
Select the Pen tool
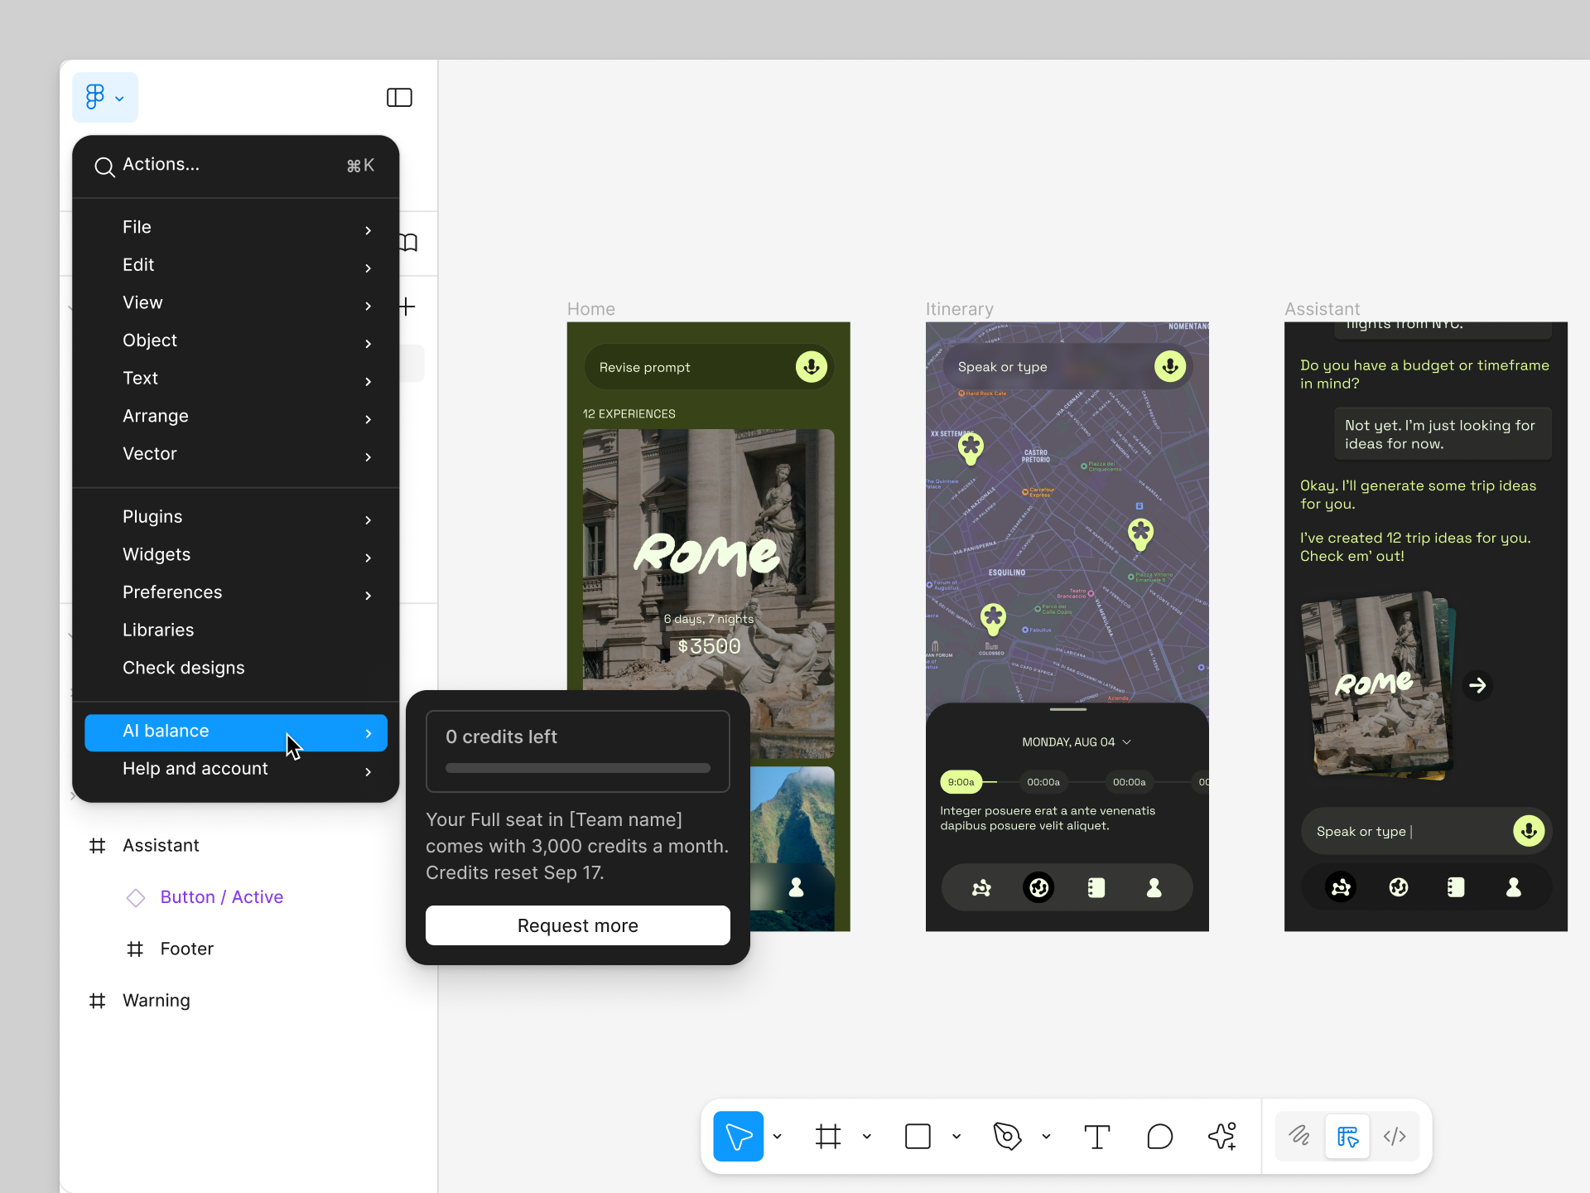pyautogui.click(x=1007, y=1137)
